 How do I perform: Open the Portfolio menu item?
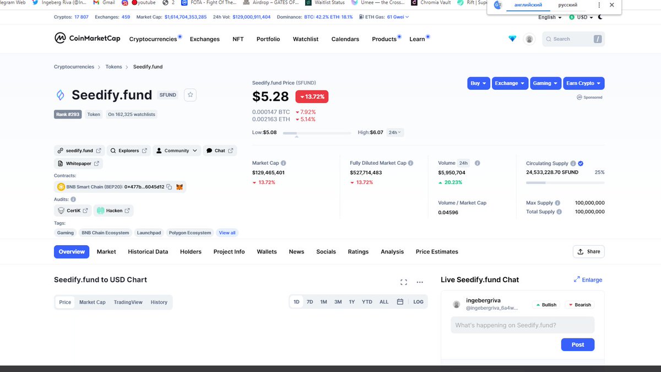click(268, 39)
